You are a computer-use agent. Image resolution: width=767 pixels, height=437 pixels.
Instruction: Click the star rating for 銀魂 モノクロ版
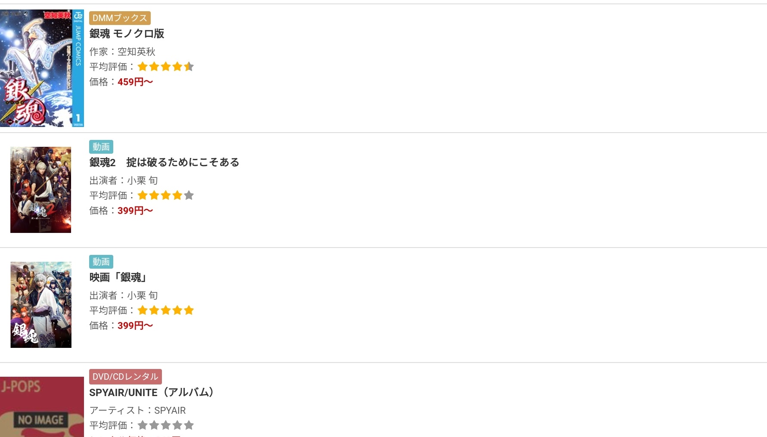165,67
